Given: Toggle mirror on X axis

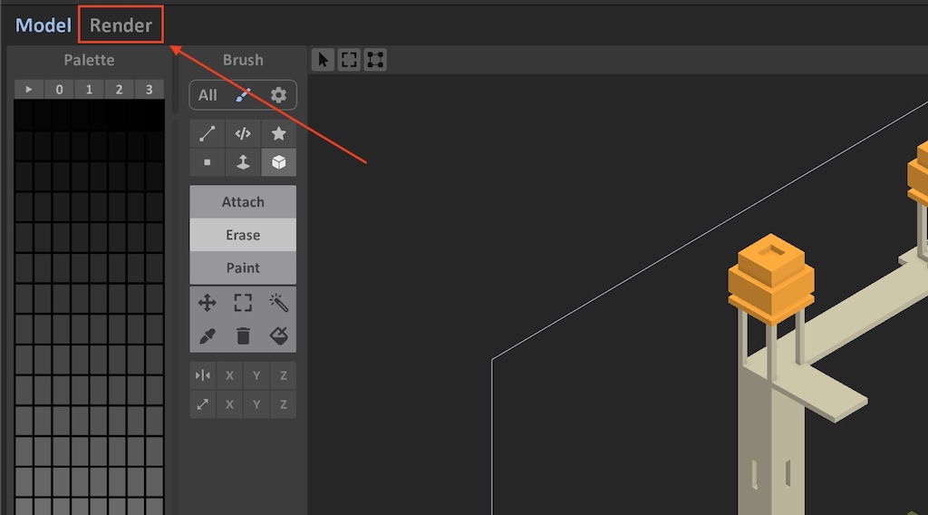Looking at the screenshot, I should 229,375.
